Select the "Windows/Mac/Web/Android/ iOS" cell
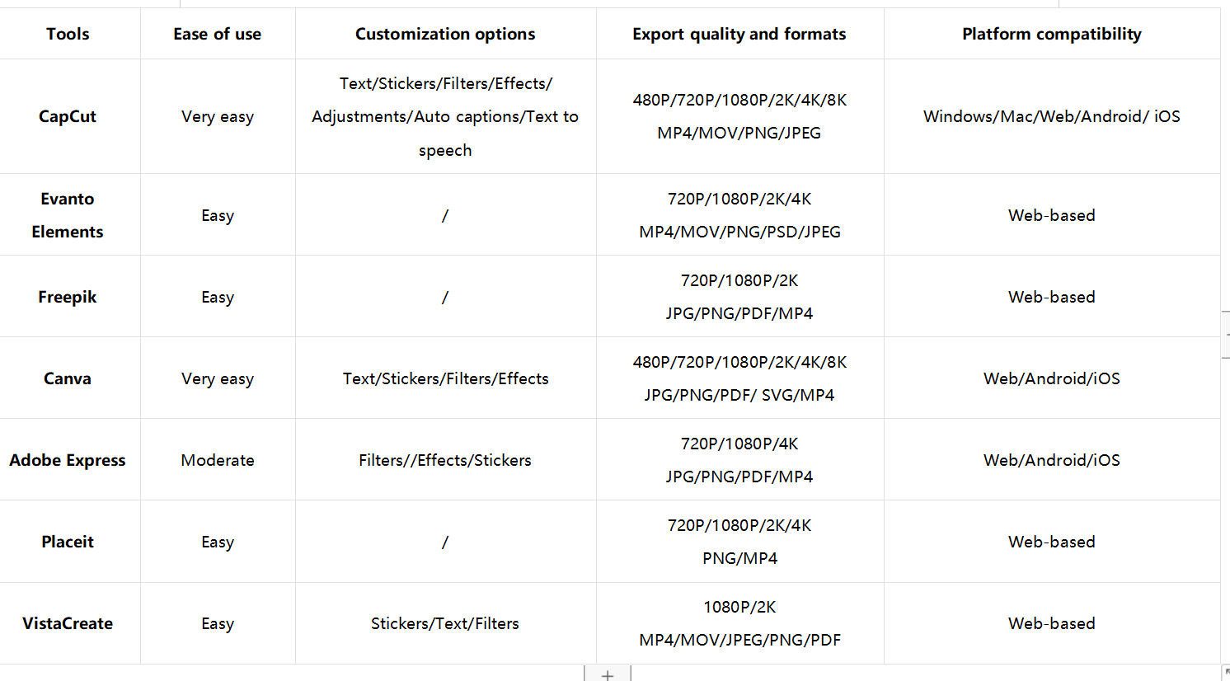The width and height of the screenshot is (1230, 681). click(1052, 116)
